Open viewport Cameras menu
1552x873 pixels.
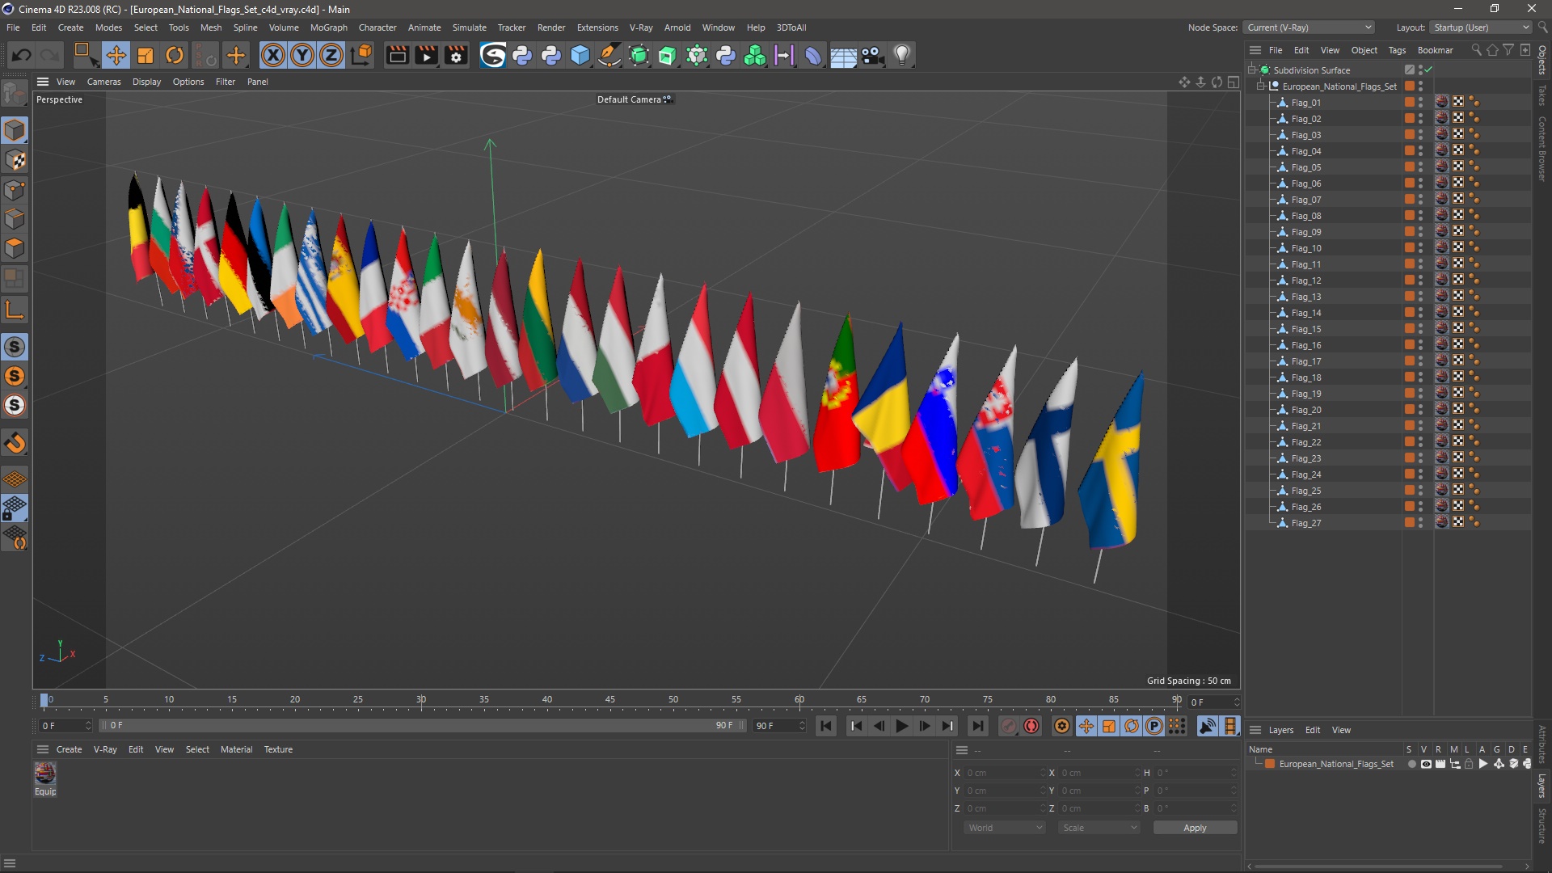click(103, 82)
